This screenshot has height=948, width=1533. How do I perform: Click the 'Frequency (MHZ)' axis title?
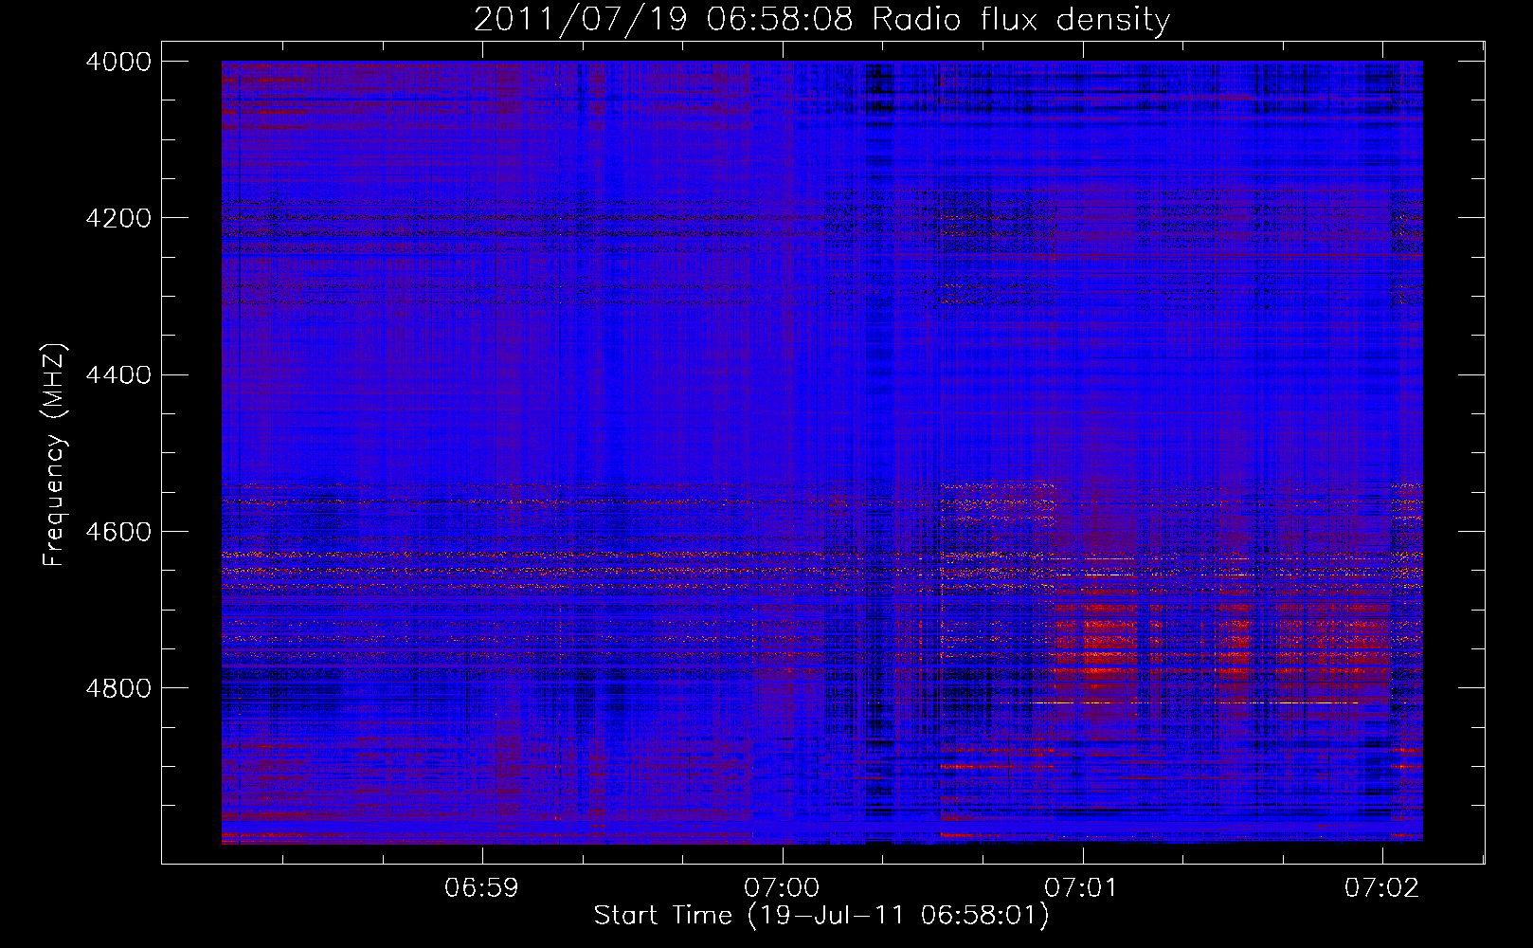tap(56, 455)
